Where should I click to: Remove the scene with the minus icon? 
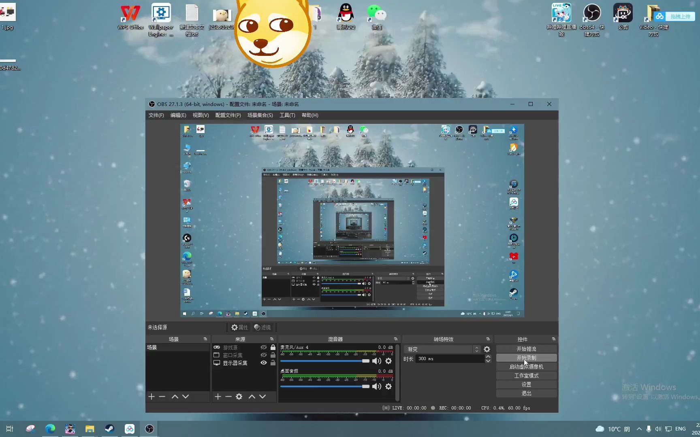[162, 397]
